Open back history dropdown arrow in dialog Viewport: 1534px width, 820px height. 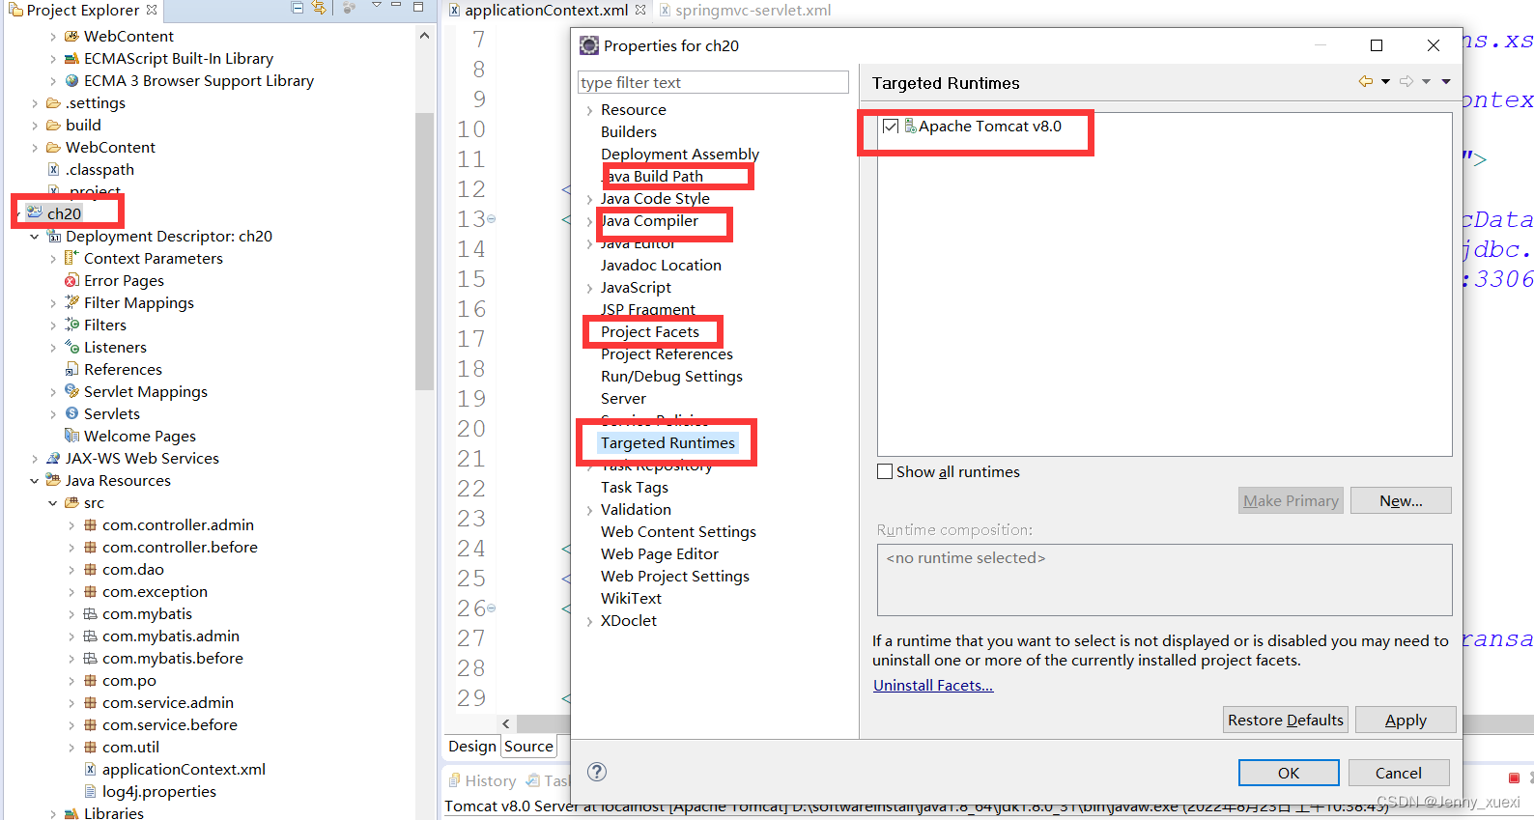click(1385, 82)
